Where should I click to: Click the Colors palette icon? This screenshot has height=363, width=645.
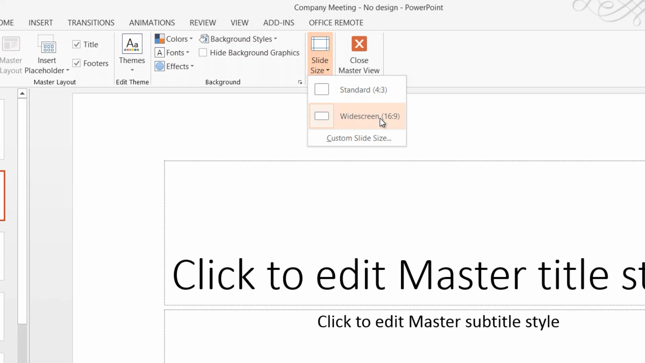(x=160, y=39)
